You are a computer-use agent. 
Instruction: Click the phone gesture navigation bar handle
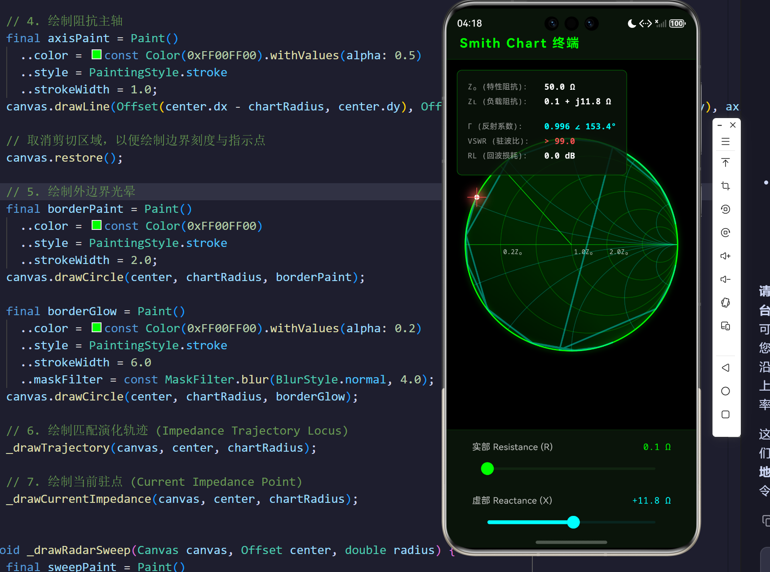(x=571, y=542)
